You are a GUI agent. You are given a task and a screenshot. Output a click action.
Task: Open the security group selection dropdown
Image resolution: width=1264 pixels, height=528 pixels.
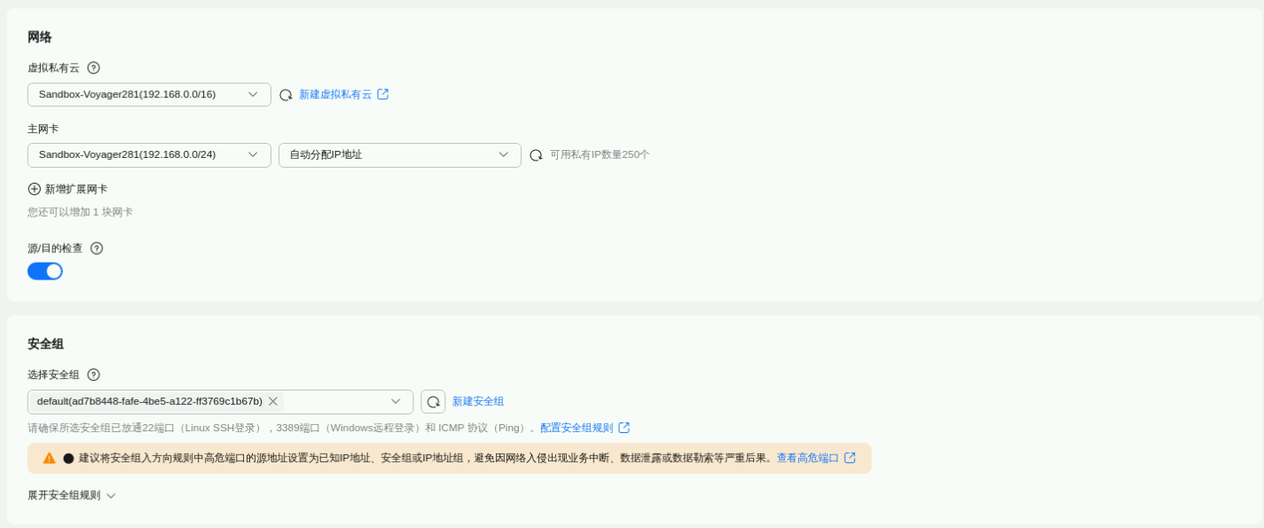pos(396,401)
